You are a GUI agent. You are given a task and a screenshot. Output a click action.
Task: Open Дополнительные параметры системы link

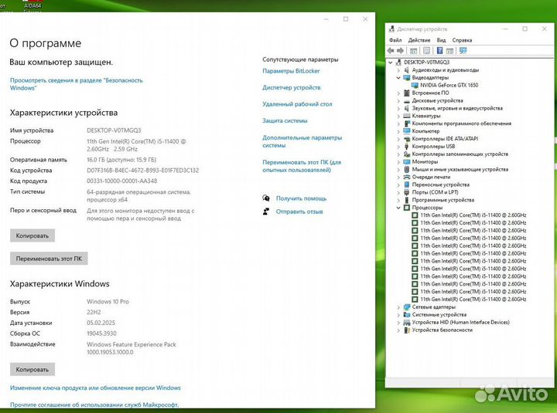coord(302,141)
